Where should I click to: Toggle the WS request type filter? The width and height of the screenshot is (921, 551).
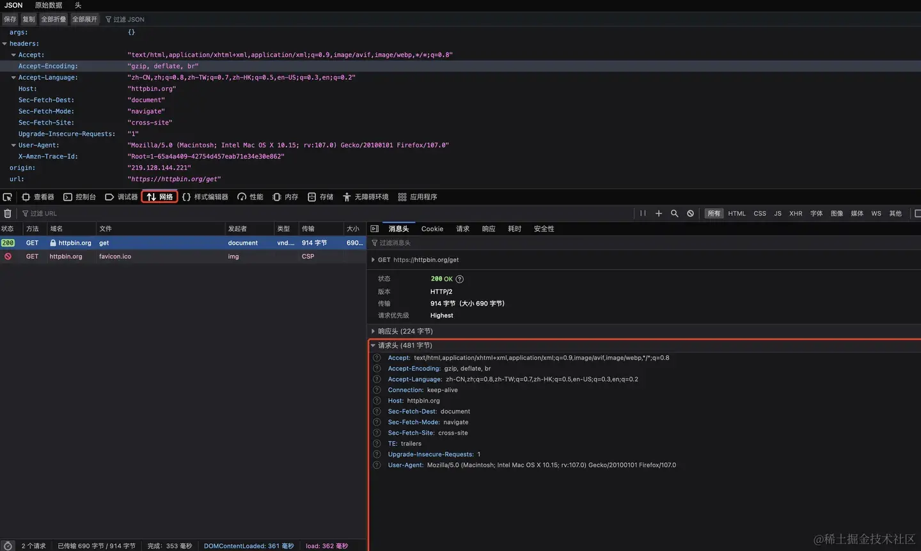click(876, 213)
